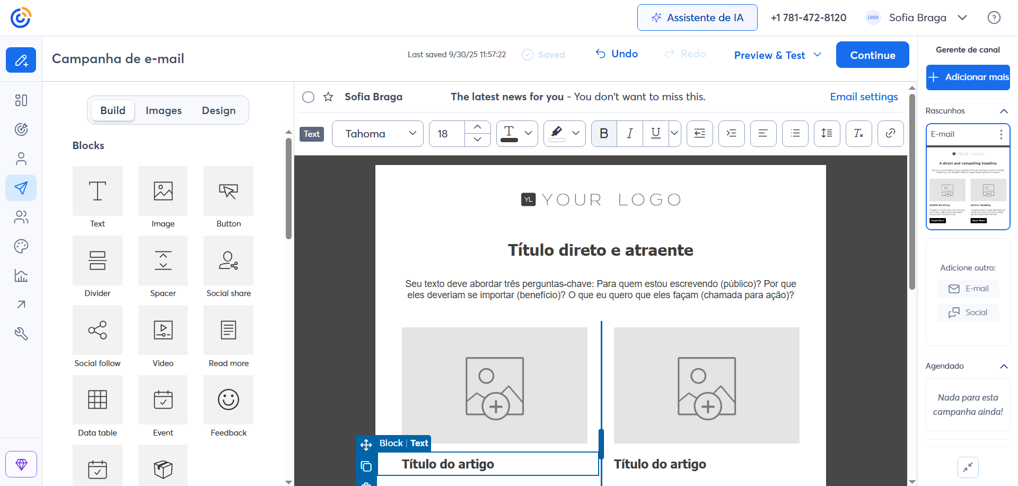The width and height of the screenshot is (1018, 486).
Task: Apply italic to the text
Action: tap(629, 134)
